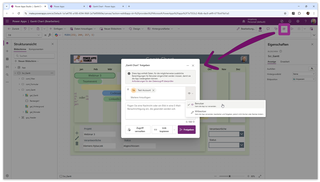Close the Eigenschaften panel
This screenshot has height=182, width=320.
pyautogui.click(x=312, y=44)
